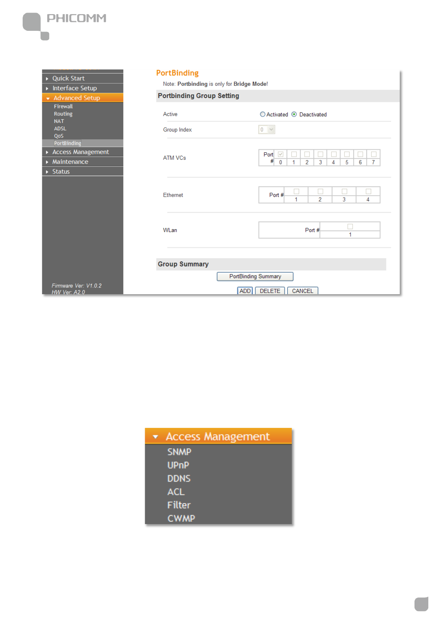Click the Ethernet label
The image size is (442, 624).
(x=173, y=195)
